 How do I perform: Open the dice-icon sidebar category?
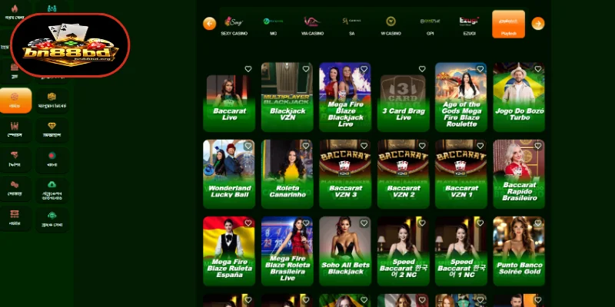(15, 188)
